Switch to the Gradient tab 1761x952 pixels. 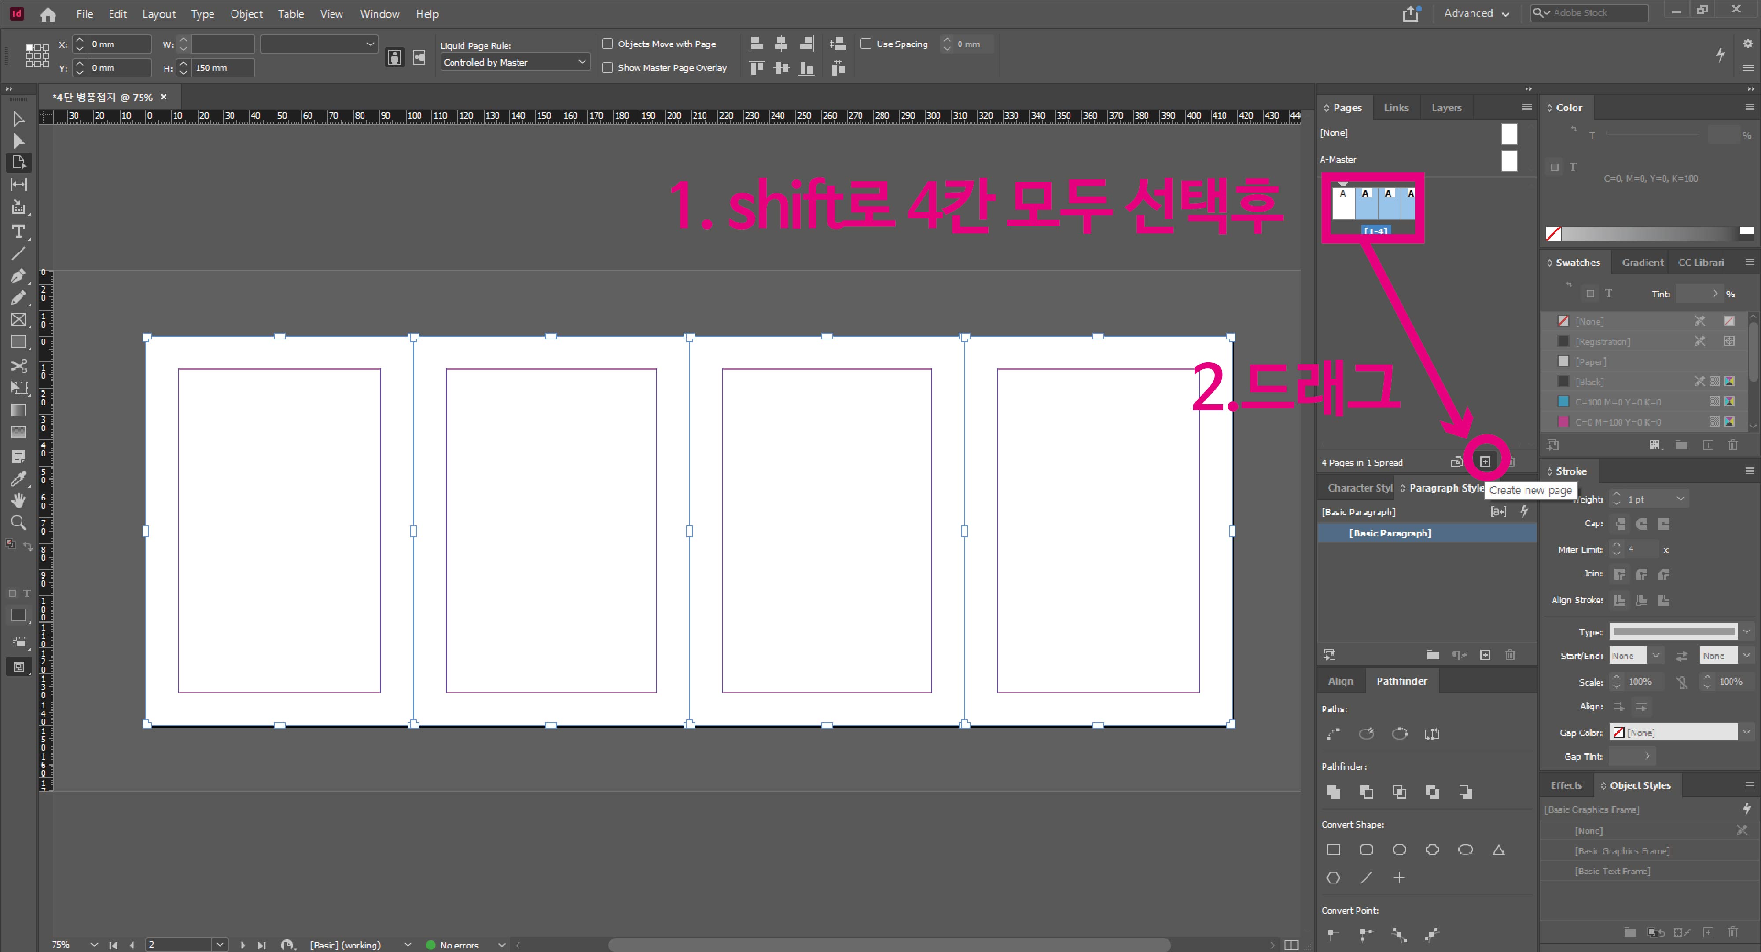pos(1643,262)
